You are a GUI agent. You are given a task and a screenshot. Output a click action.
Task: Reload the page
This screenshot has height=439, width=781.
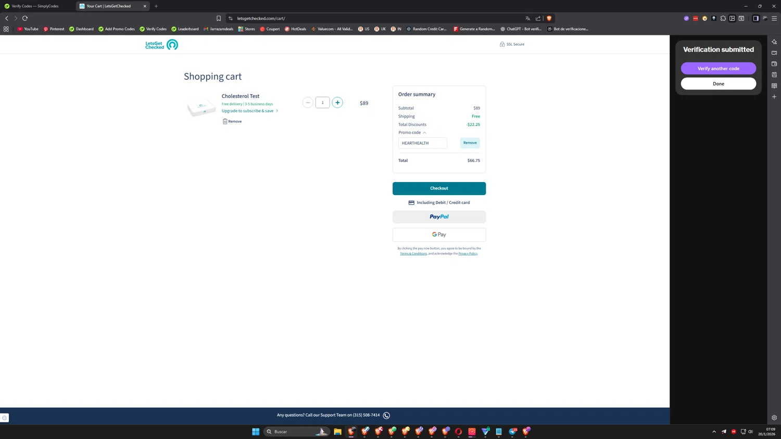25,18
